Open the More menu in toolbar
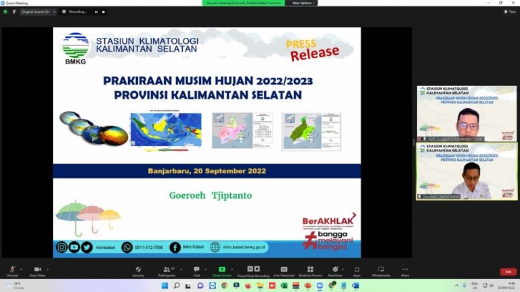The height and width of the screenshot is (292, 520). coord(405,270)
